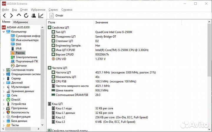
Task: Expand the Тесты tree node
Action: (4, 125)
